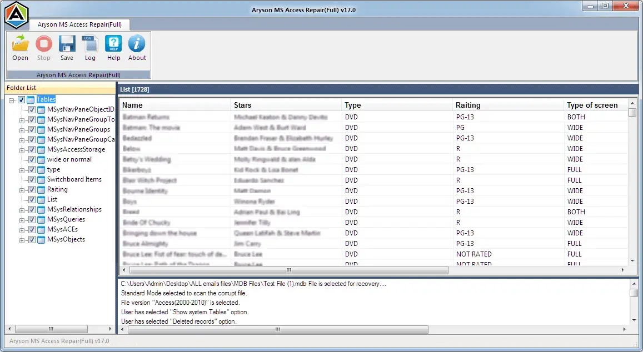This screenshot has height=352, width=643.
Task: Expand the type tree node
Action: point(22,170)
